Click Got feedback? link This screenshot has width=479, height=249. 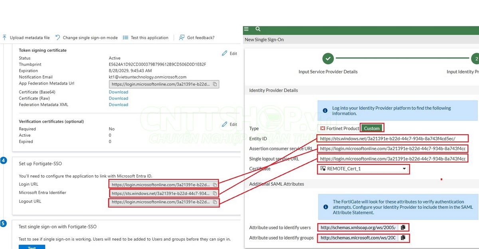(197, 37)
